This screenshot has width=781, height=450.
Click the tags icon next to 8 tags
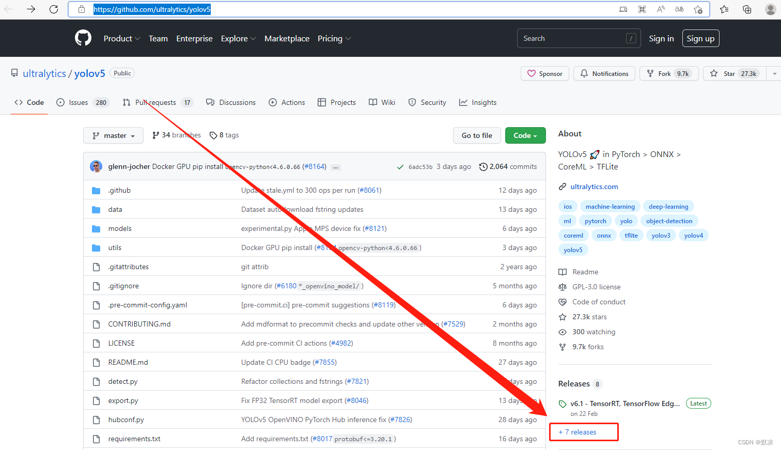213,135
